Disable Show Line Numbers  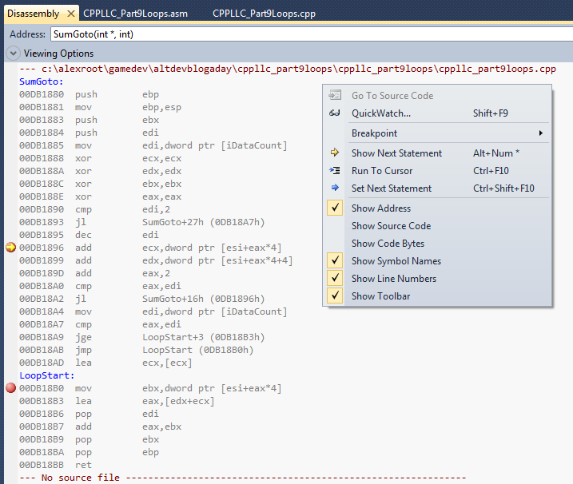[393, 279]
